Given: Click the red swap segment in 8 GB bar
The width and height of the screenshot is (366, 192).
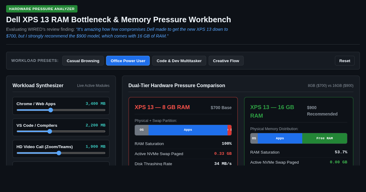Looking at the screenshot, I should [229, 130].
